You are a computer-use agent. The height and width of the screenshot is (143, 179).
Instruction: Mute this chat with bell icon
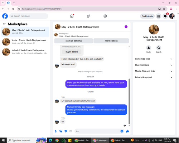pos(149,48)
